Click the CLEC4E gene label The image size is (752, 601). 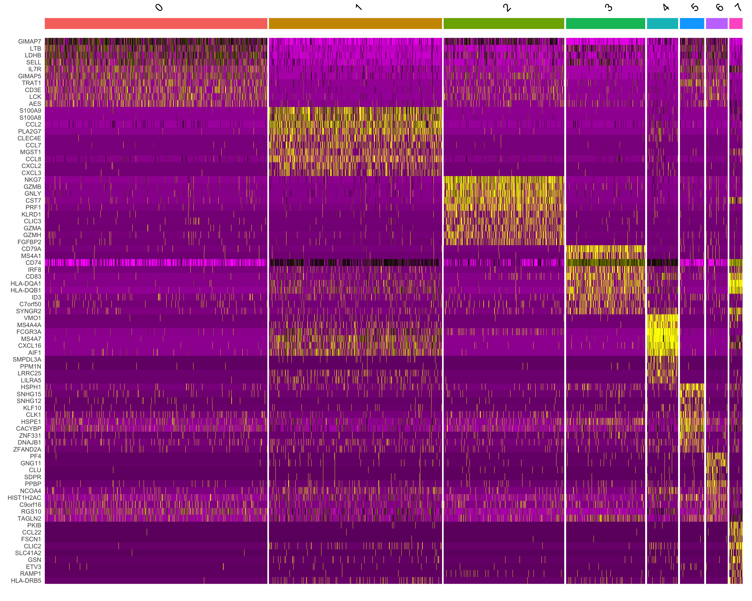pyautogui.click(x=29, y=138)
